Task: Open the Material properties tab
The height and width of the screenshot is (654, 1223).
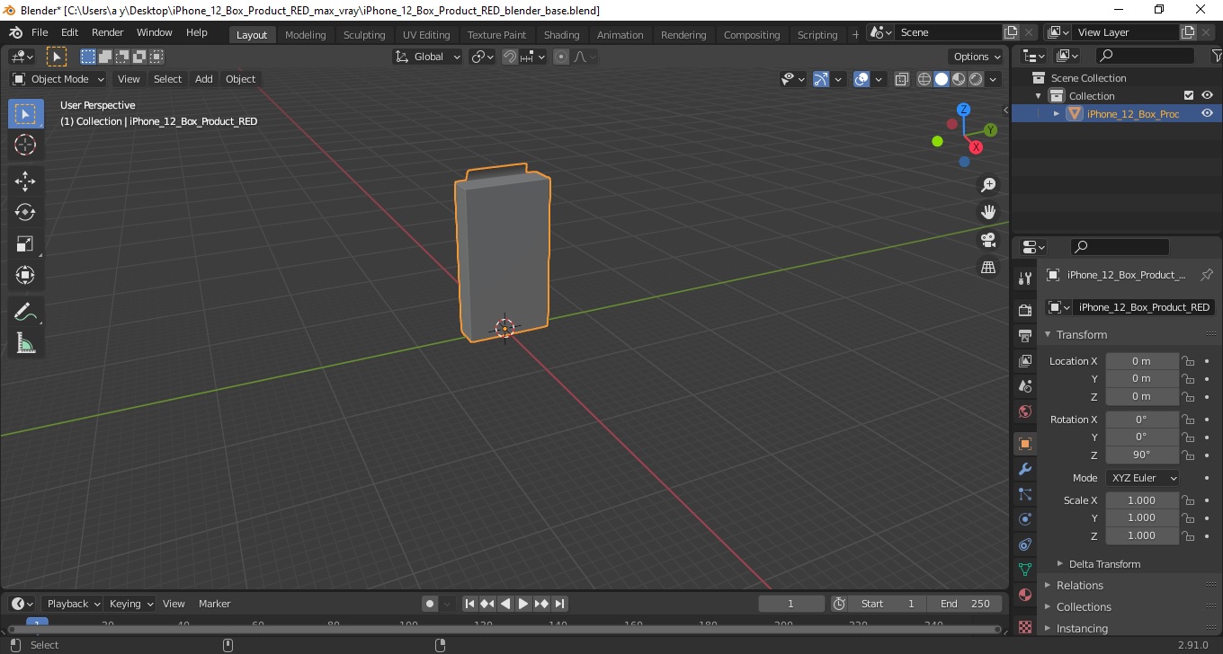Action: coord(1024,595)
